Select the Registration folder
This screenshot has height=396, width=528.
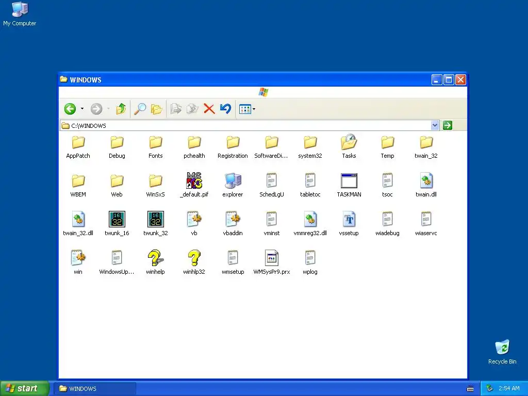(x=233, y=147)
